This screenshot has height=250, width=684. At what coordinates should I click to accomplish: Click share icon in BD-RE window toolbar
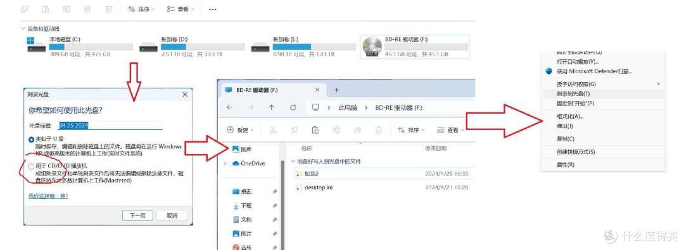tap(358, 129)
